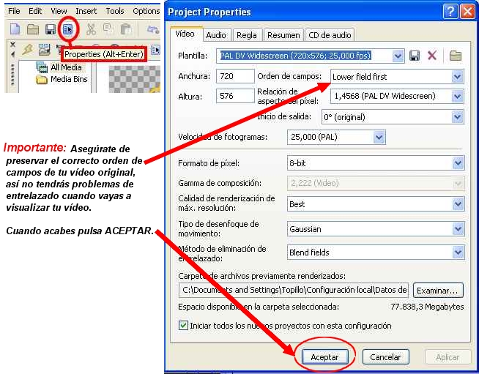
Task: Click the Anchura width input field
Action: [x=234, y=76]
